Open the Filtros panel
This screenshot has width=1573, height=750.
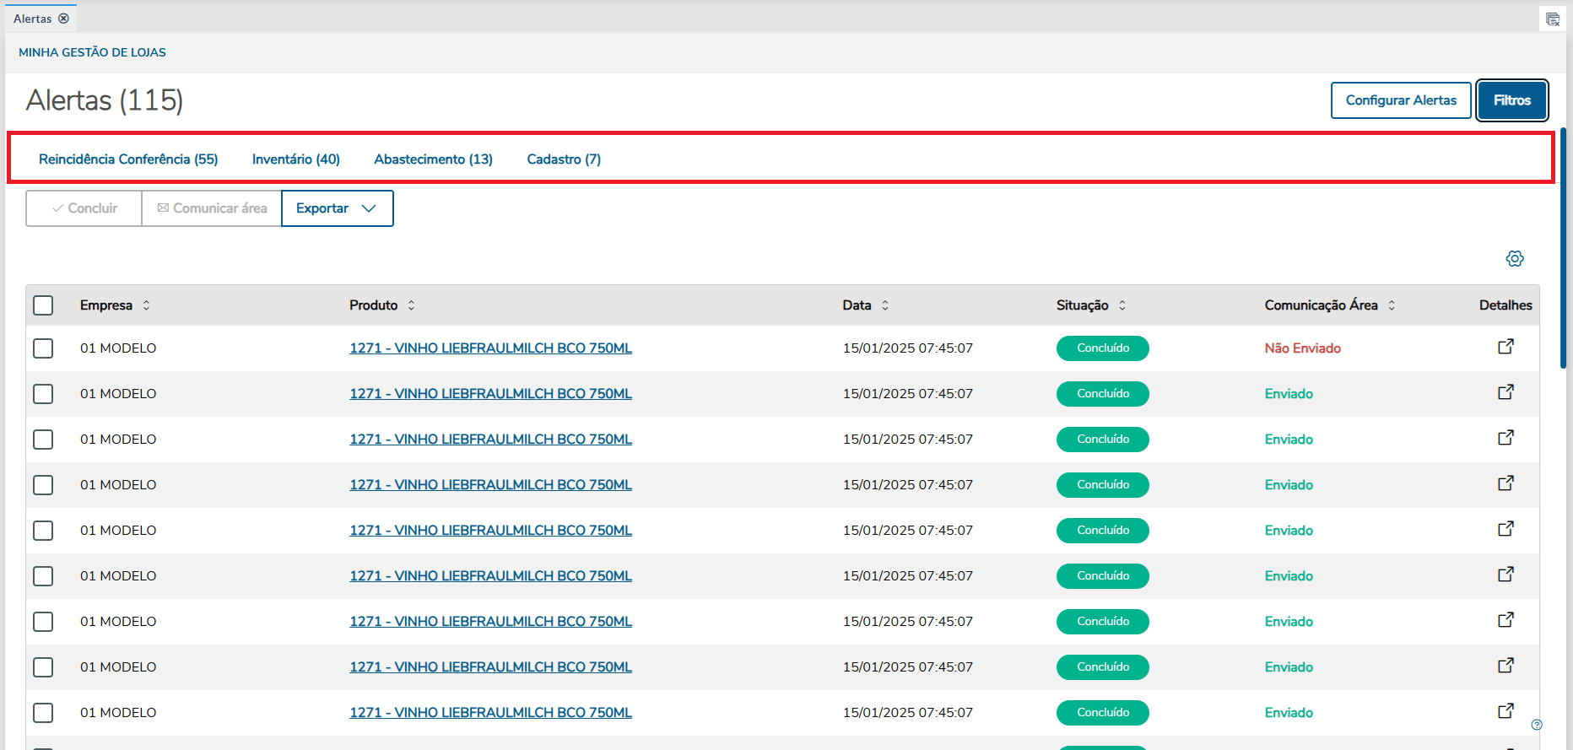pos(1511,100)
